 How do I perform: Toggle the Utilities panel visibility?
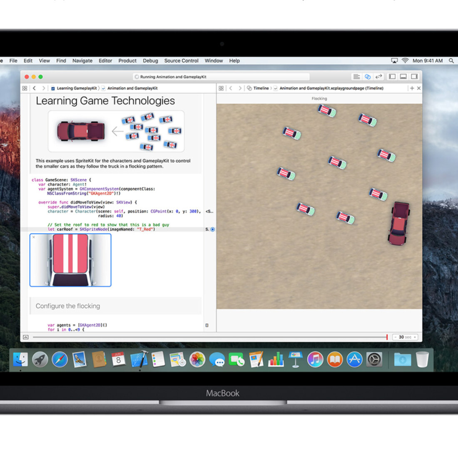(x=414, y=77)
